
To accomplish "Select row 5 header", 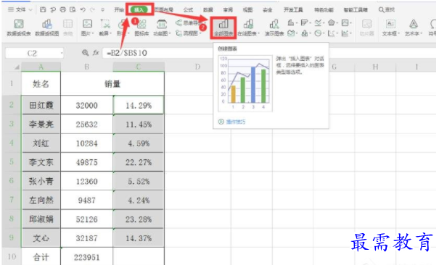I will coord(12,162).
